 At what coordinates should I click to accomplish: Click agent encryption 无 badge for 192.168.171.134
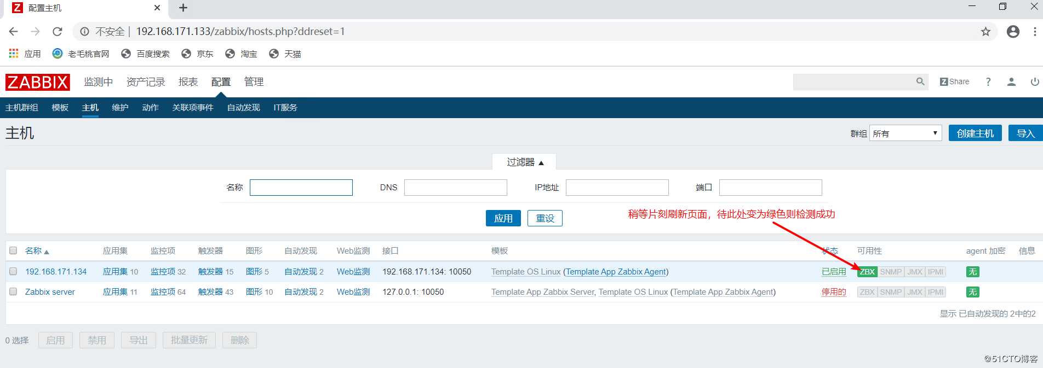pyautogui.click(x=972, y=272)
